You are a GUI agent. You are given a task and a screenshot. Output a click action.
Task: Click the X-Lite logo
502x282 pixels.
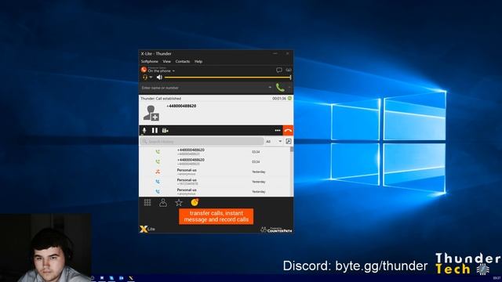pos(147,229)
